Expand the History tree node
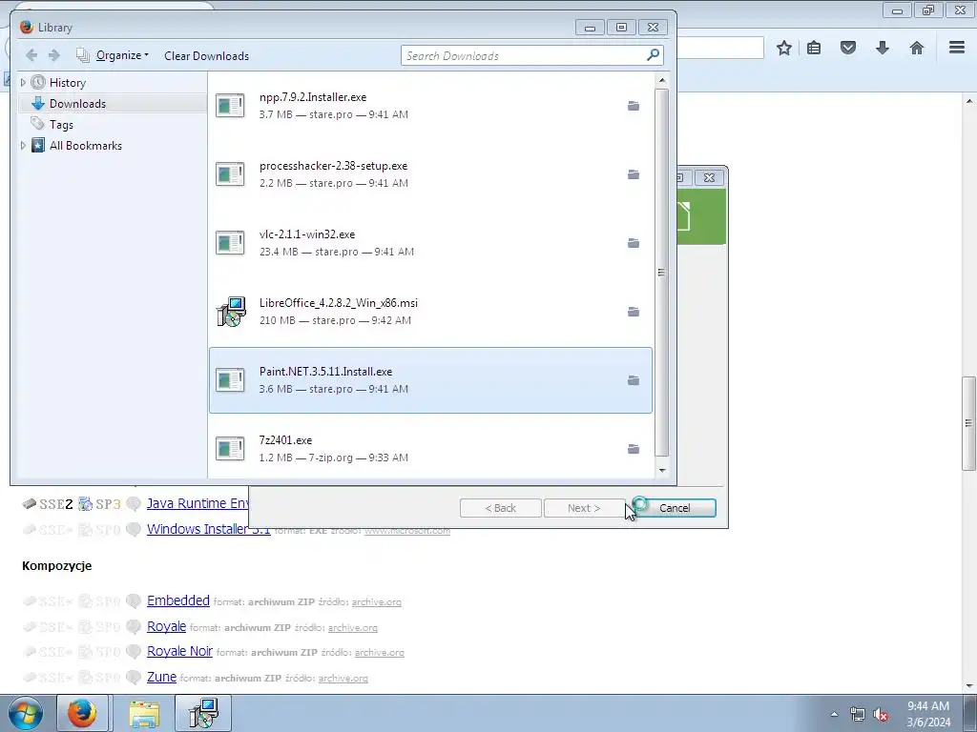This screenshot has height=732, width=977. pyautogui.click(x=23, y=82)
